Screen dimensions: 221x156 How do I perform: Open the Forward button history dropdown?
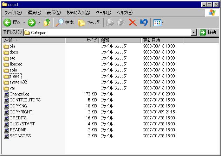pyautogui.click(x=39, y=22)
